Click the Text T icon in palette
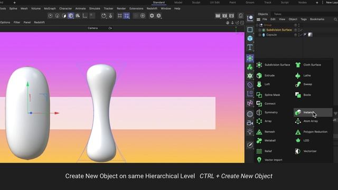 250,47
